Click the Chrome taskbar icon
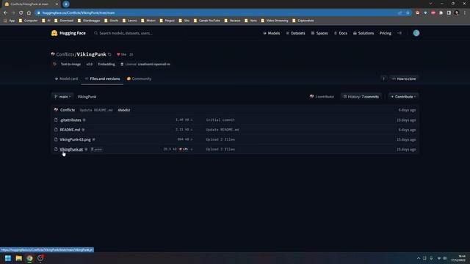 [x=29, y=258]
